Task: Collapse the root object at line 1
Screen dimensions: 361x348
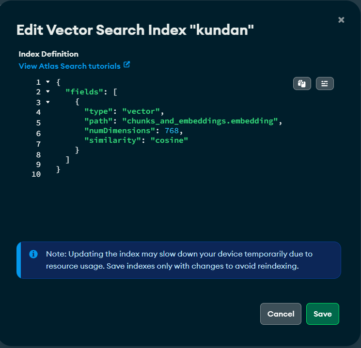Action: pyautogui.click(x=47, y=82)
